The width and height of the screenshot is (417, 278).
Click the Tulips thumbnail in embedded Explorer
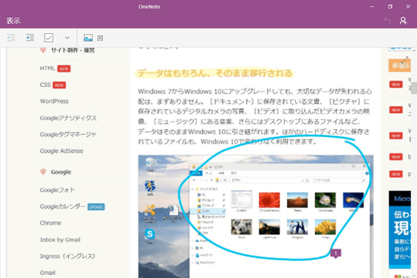point(325,227)
